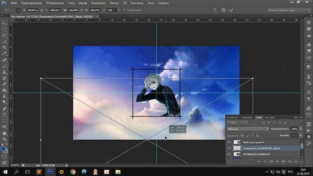This screenshot has width=313, height=176.
Task: Toggle Quick Mask mode
Action: click(x=4, y=157)
